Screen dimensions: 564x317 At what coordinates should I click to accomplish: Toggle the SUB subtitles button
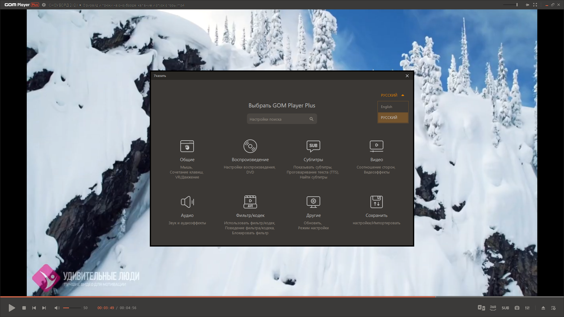505,308
